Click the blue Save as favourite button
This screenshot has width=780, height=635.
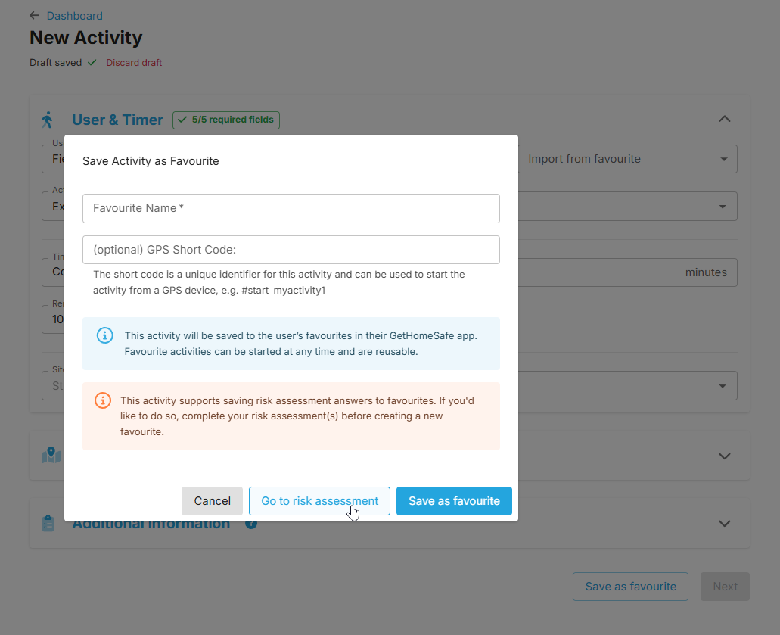(454, 501)
